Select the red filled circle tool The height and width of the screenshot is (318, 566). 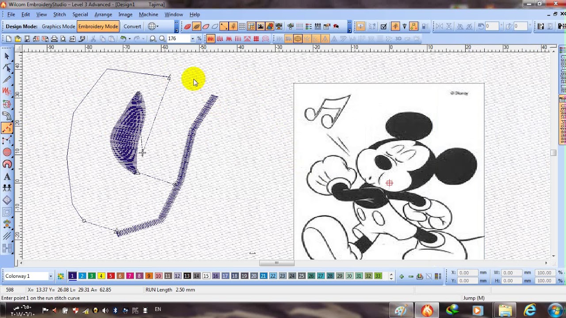click(7, 152)
